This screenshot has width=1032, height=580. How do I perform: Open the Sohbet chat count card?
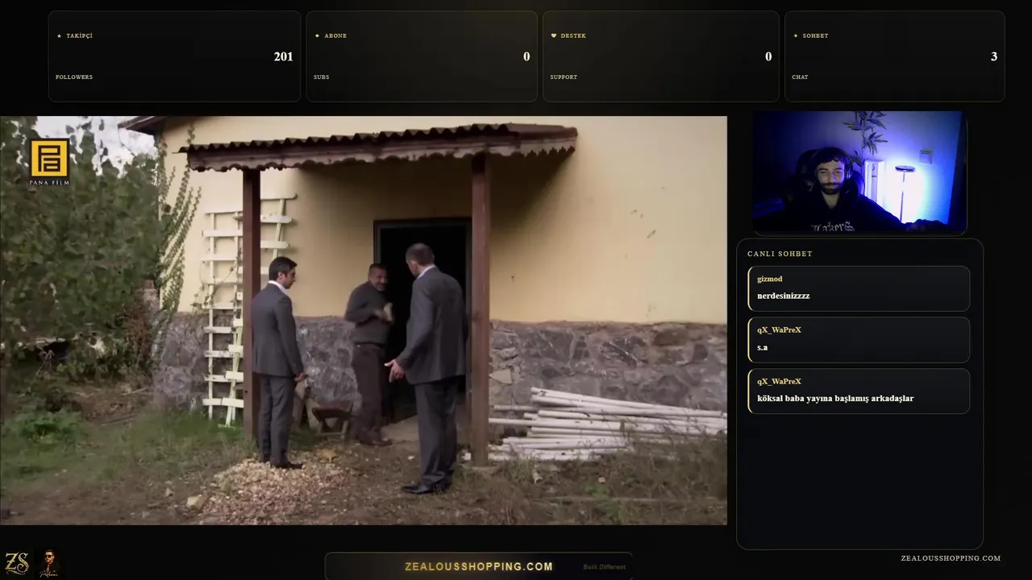tap(895, 56)
